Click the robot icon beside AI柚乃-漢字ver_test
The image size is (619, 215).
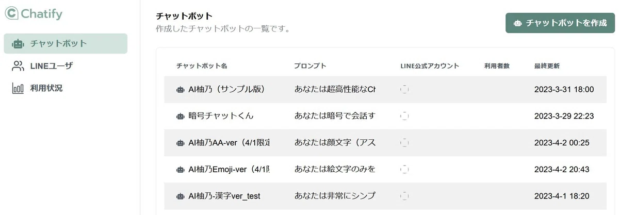point(180,196)
